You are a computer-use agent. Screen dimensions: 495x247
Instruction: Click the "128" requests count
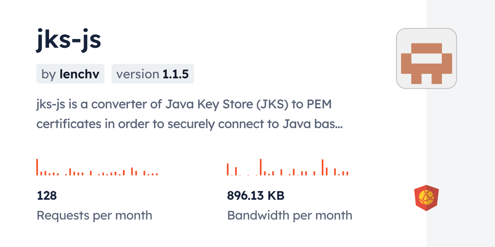point(47,196)
